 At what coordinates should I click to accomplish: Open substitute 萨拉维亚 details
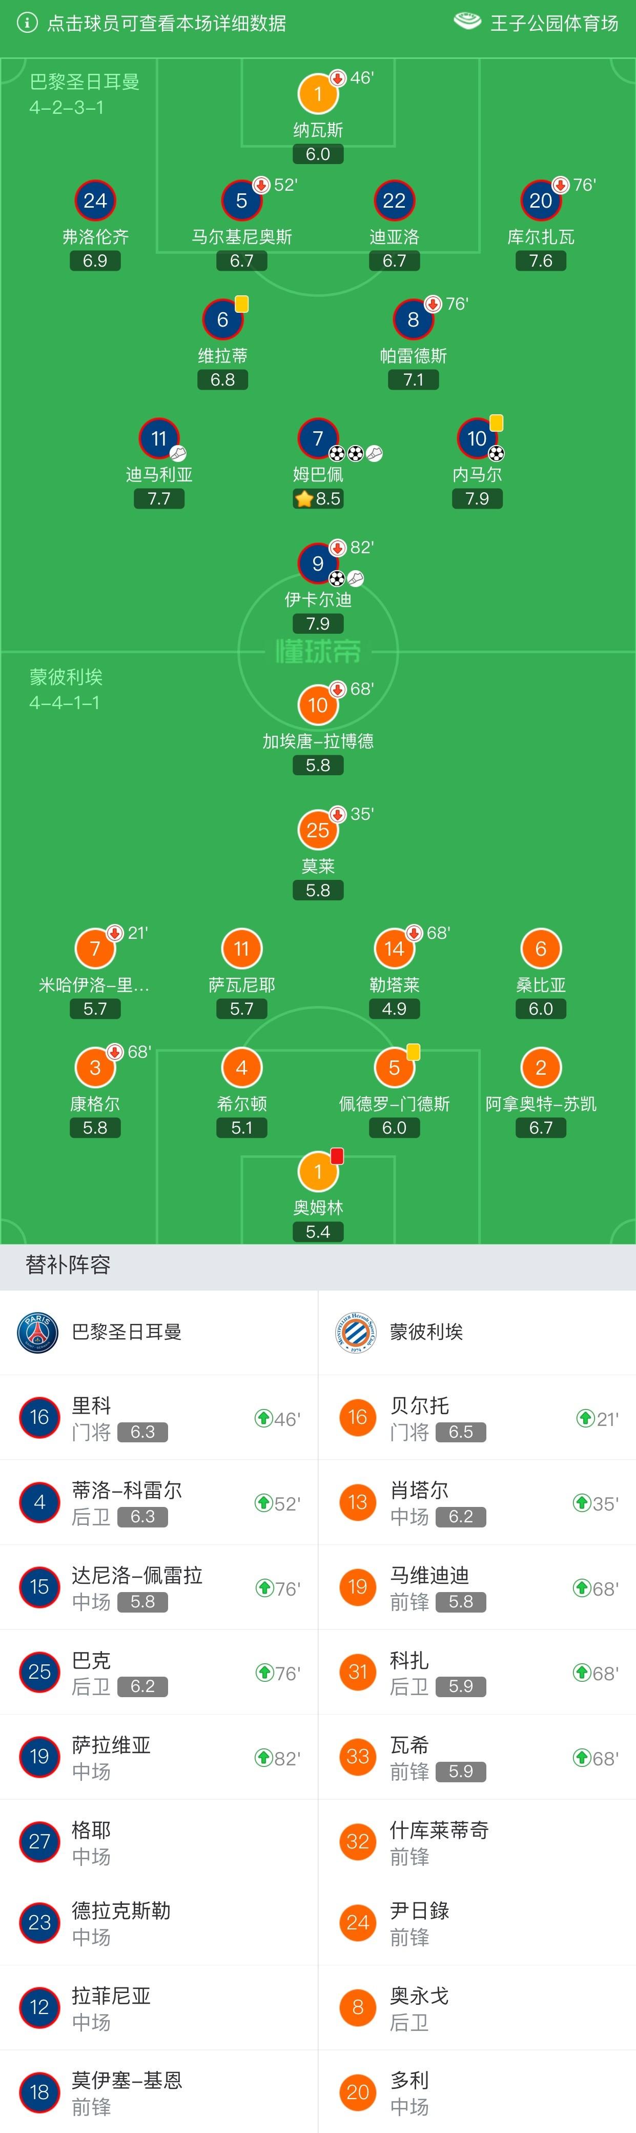tap(159, 1757)
